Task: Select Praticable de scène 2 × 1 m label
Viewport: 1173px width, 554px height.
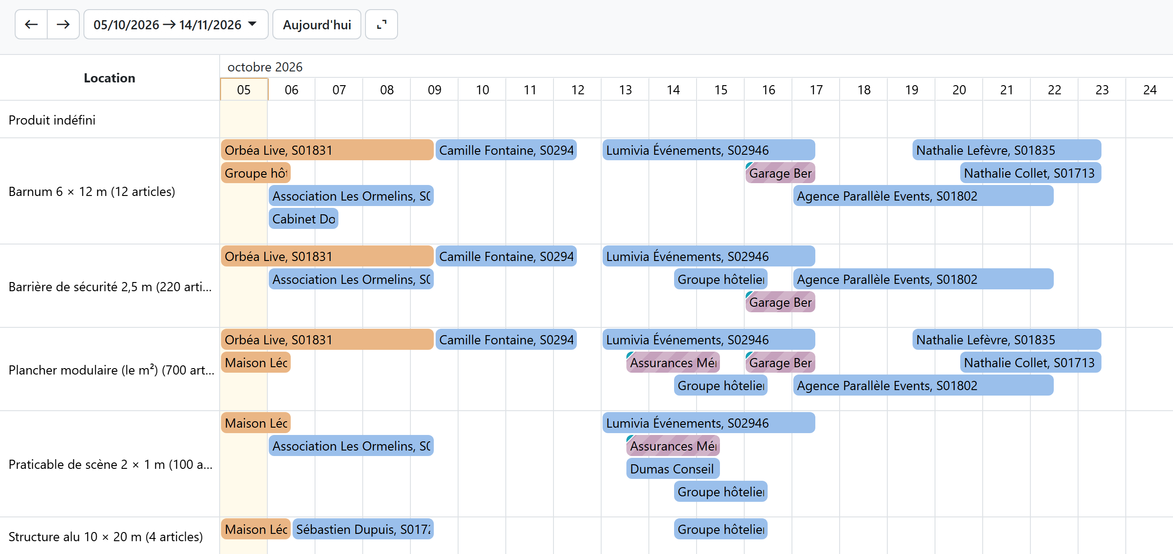Action: point(111,464)
